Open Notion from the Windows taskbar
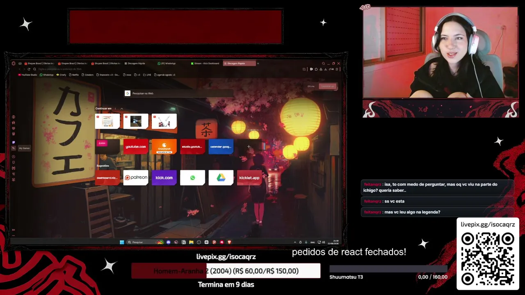 tap(183, 242)
